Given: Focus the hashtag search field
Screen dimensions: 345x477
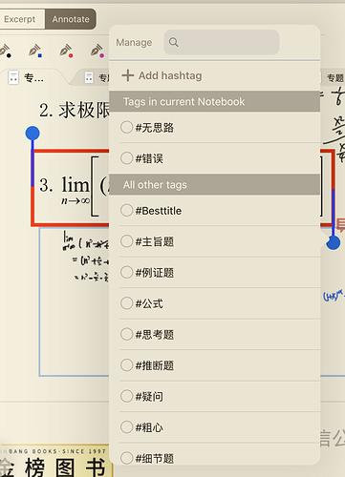Looking at the screenshot, I should pos(222,42).
